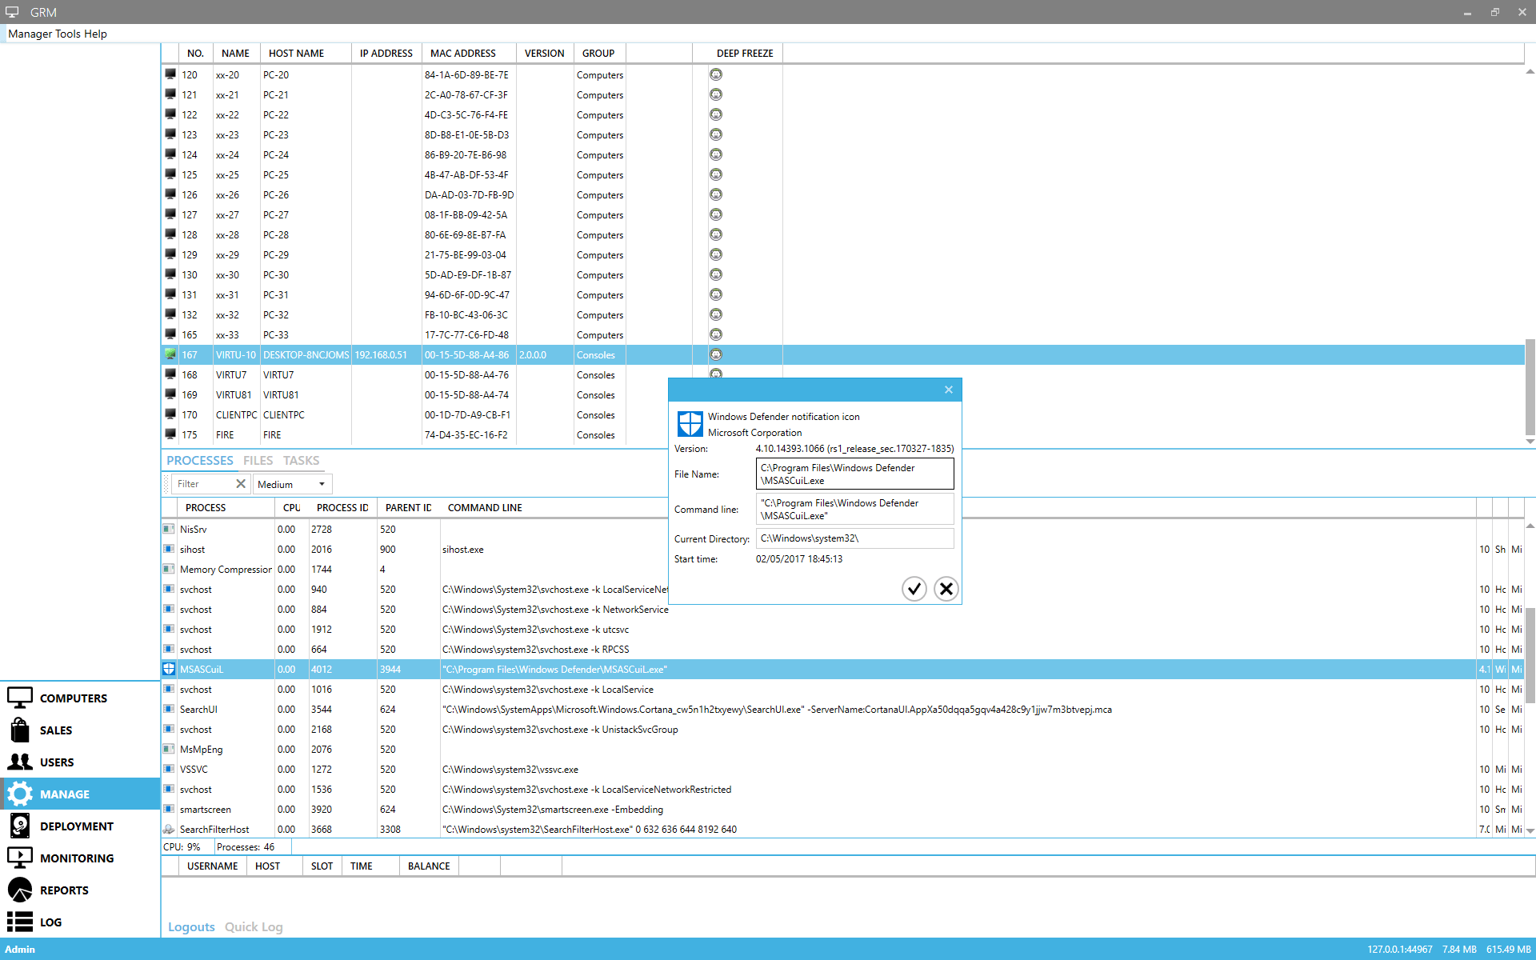1536x960 pixels.
Task: Click the Deep Freeze icon for PC-20
Action: [716, 74]
